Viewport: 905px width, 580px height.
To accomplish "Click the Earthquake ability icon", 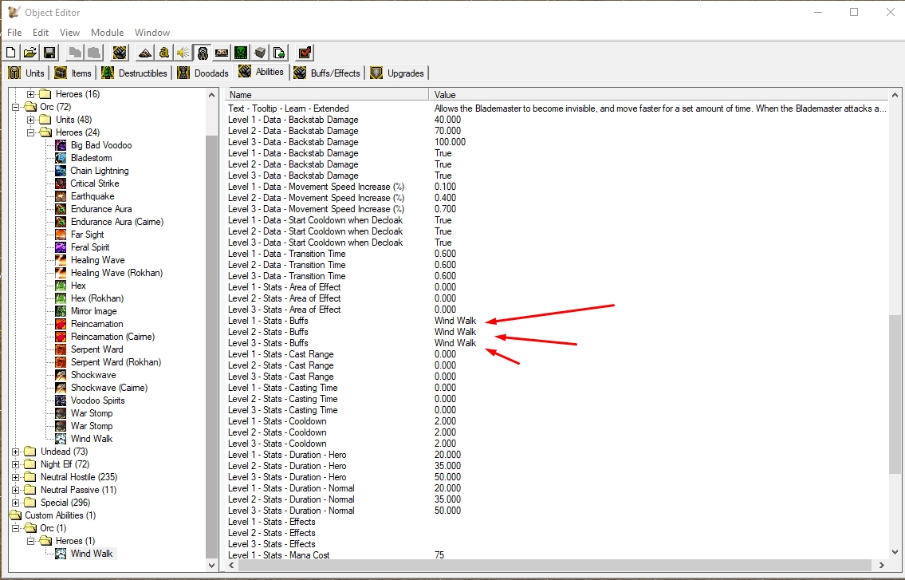I will [x=61, y=195].
